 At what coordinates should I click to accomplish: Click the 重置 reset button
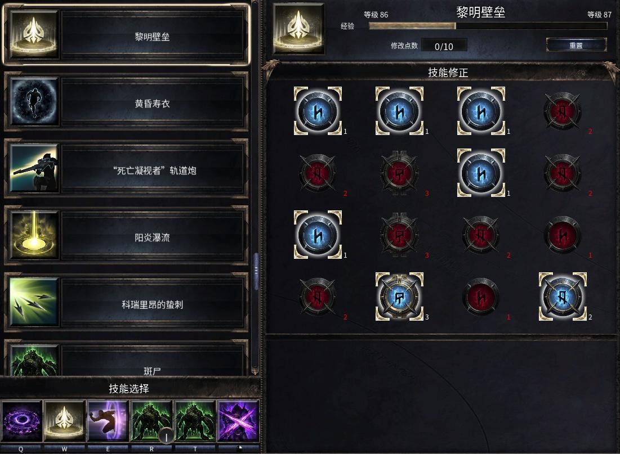coord(576,45)
